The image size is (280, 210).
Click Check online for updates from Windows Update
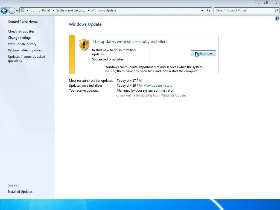tap(151, 95)
